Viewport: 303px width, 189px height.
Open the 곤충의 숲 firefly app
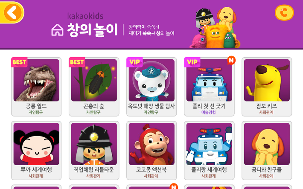pyautogui.click(x=94, y=87)
